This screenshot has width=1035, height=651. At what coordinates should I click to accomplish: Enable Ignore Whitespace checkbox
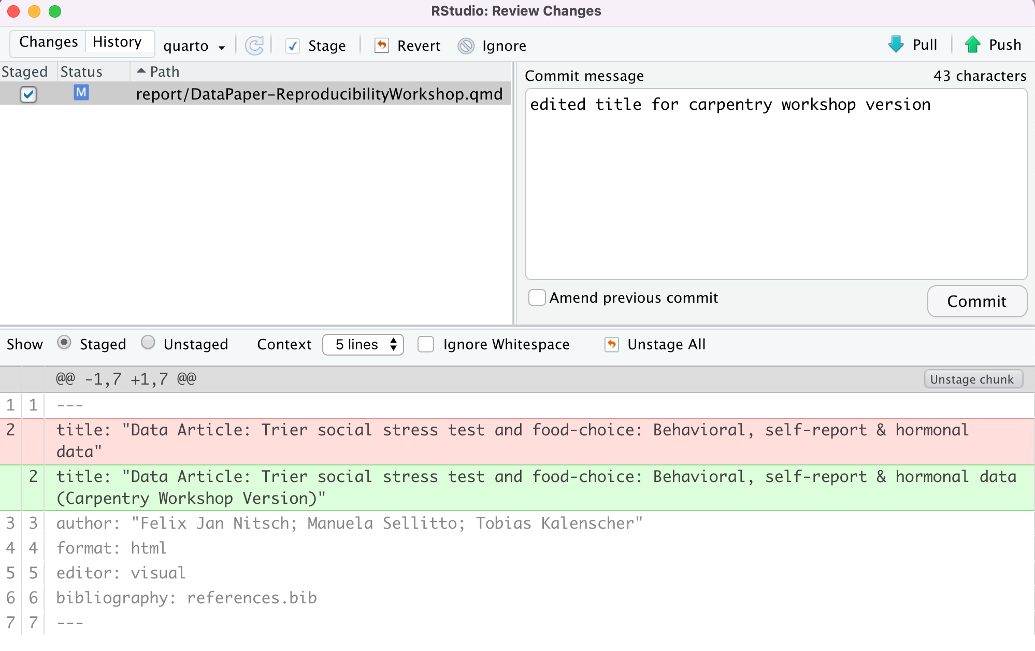pos(426,344)
